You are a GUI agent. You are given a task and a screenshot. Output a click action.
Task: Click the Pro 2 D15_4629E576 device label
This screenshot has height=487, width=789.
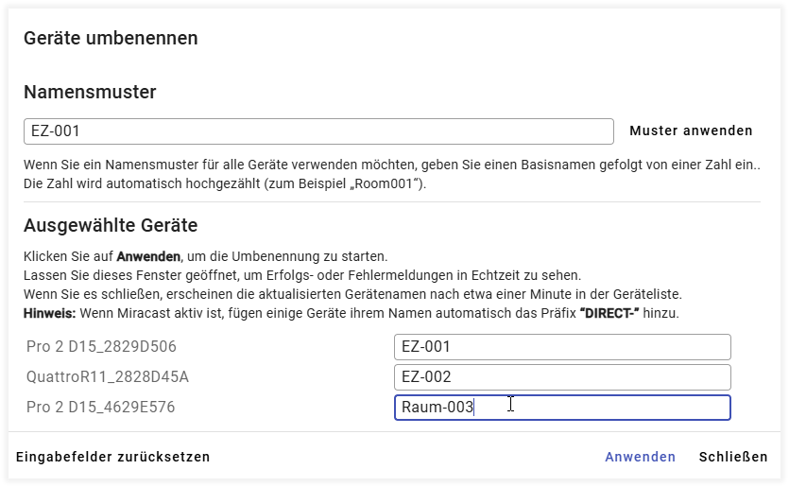tap(100, 408)
